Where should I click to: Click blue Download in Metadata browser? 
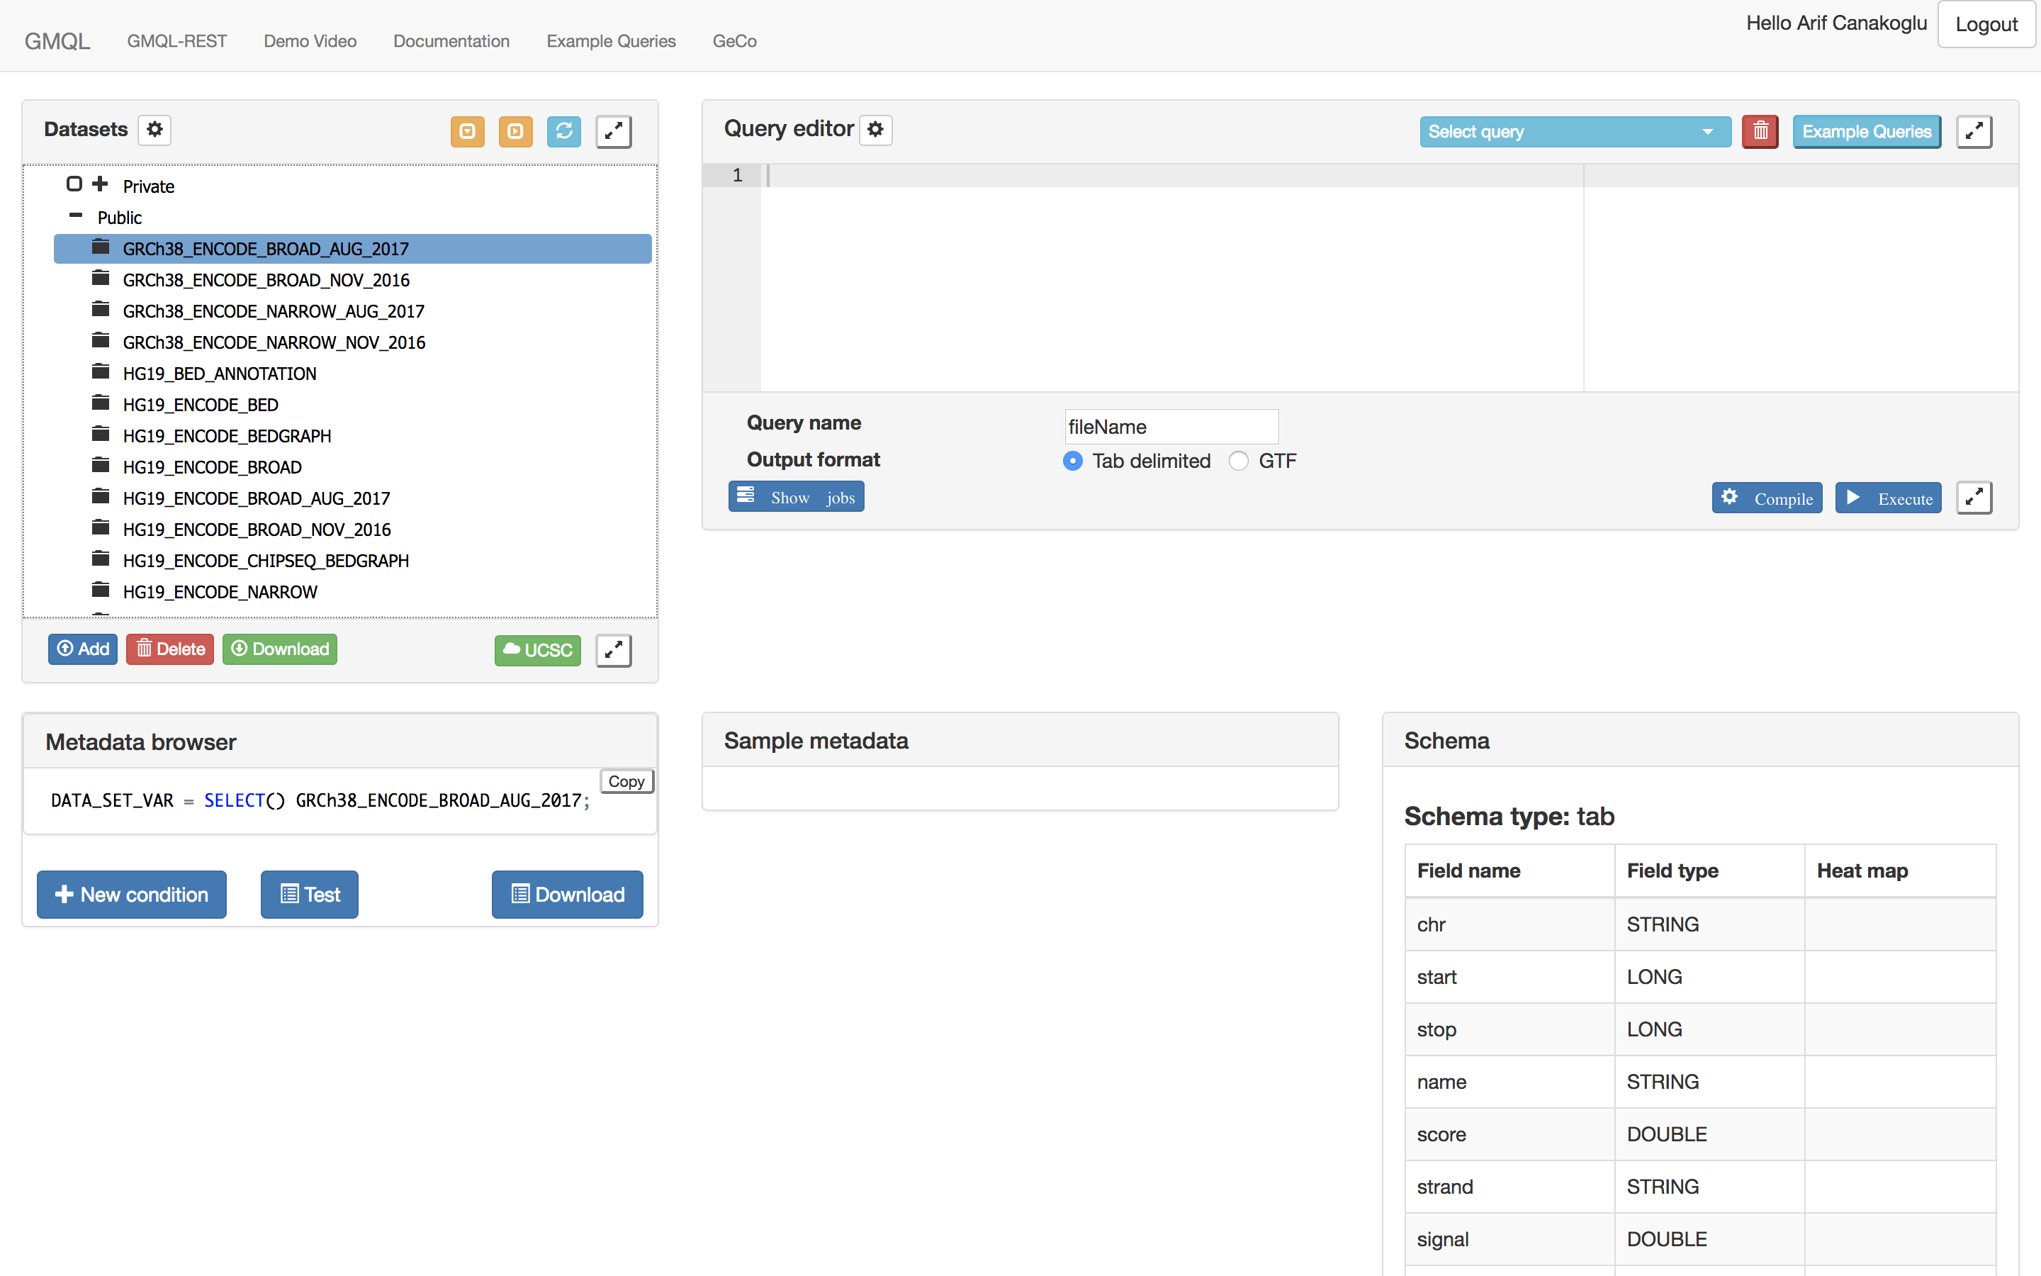pyautogui.click(x=568, y=895)
